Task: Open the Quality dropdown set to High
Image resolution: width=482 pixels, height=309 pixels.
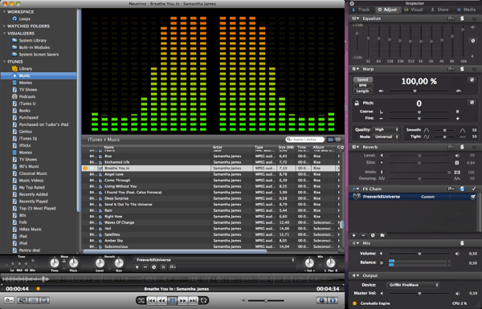Action: [386, 130]
